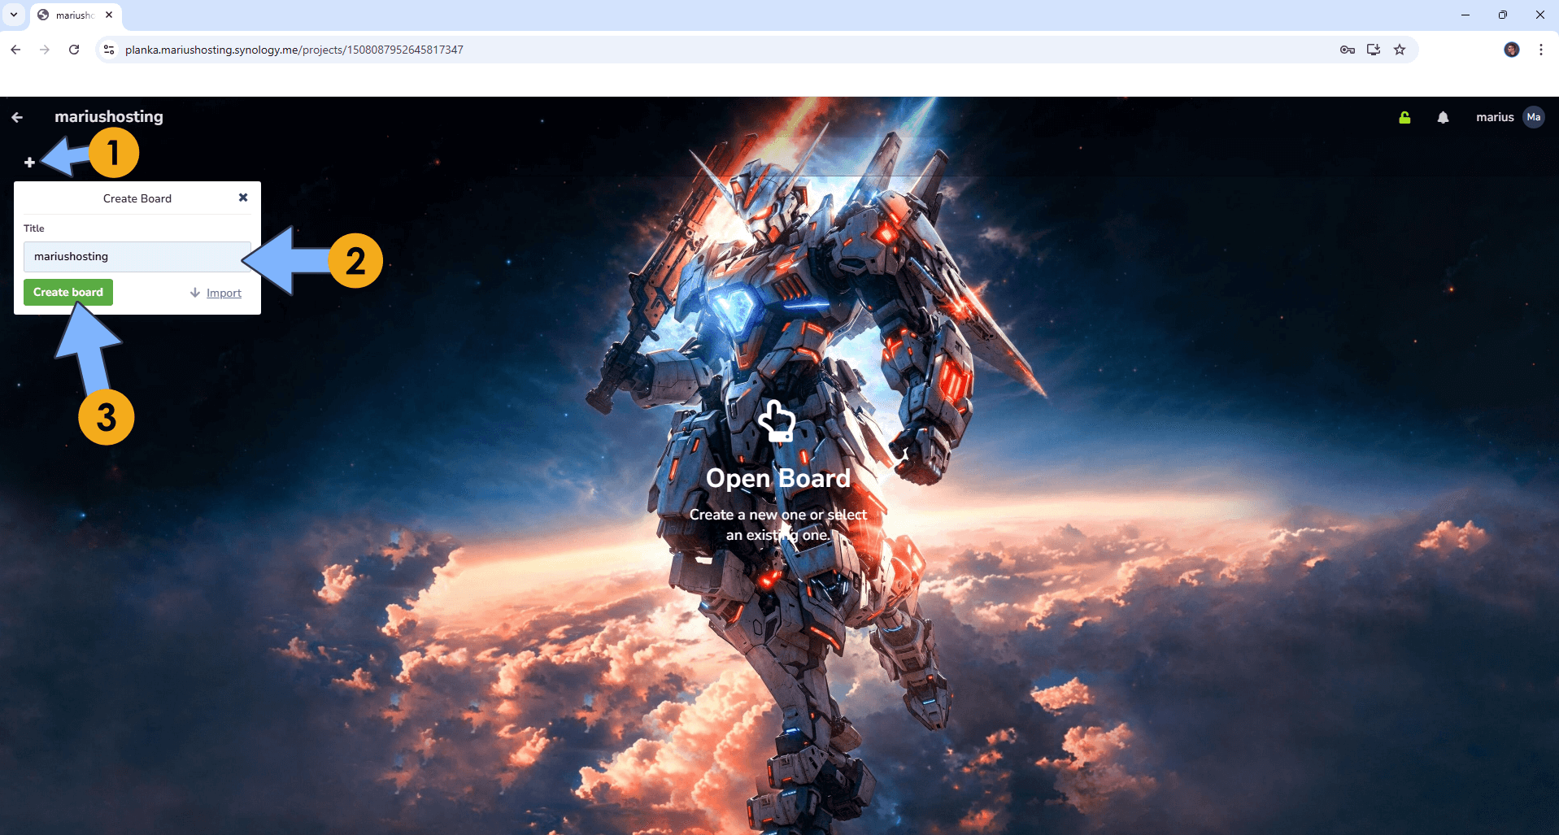Minimize the browser window

click(x=1465, y=15)
